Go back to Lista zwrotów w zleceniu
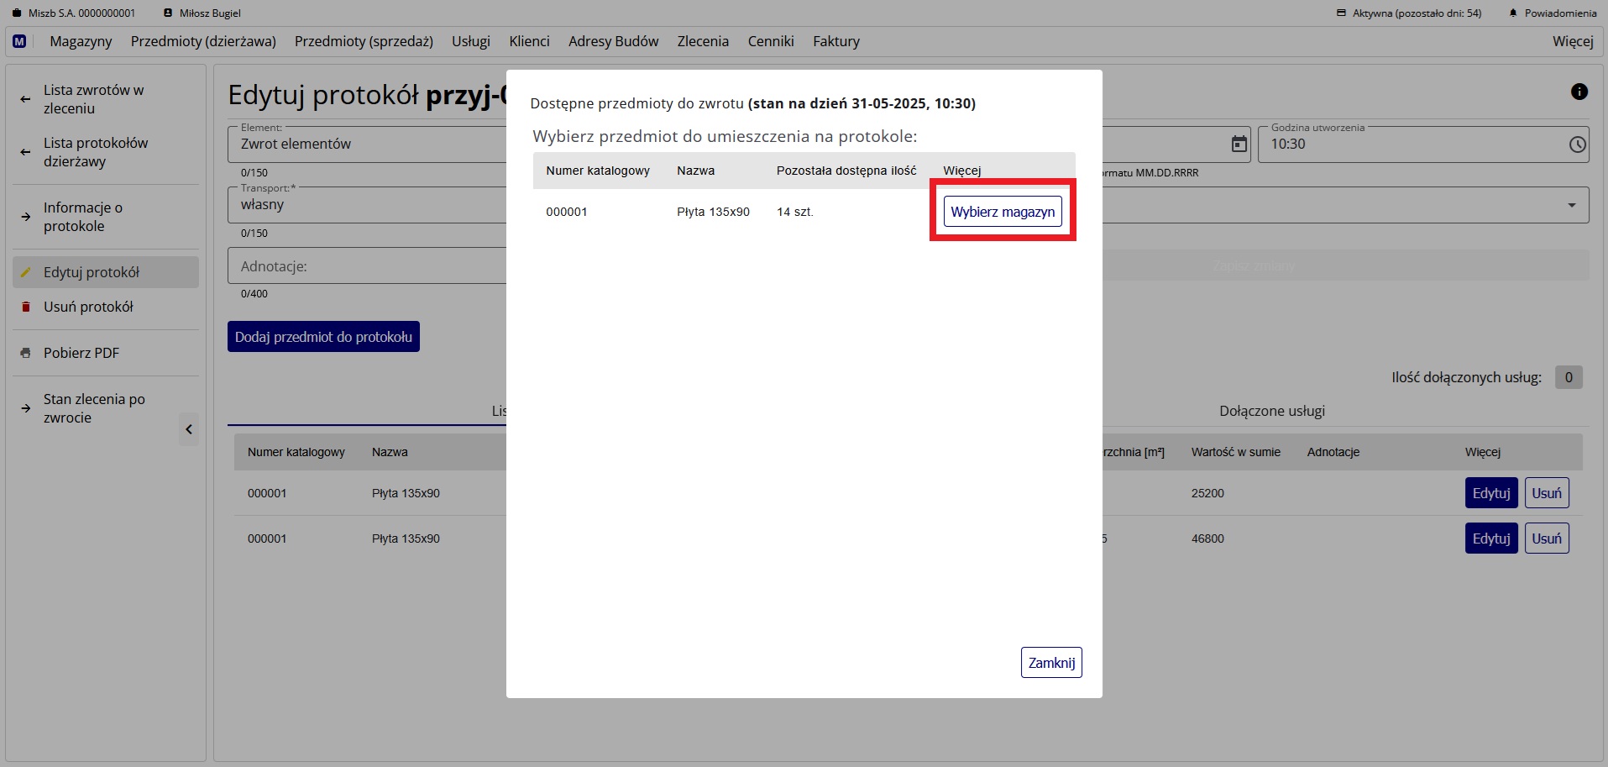Viewport: 1608px width, 767px height. 93,99
